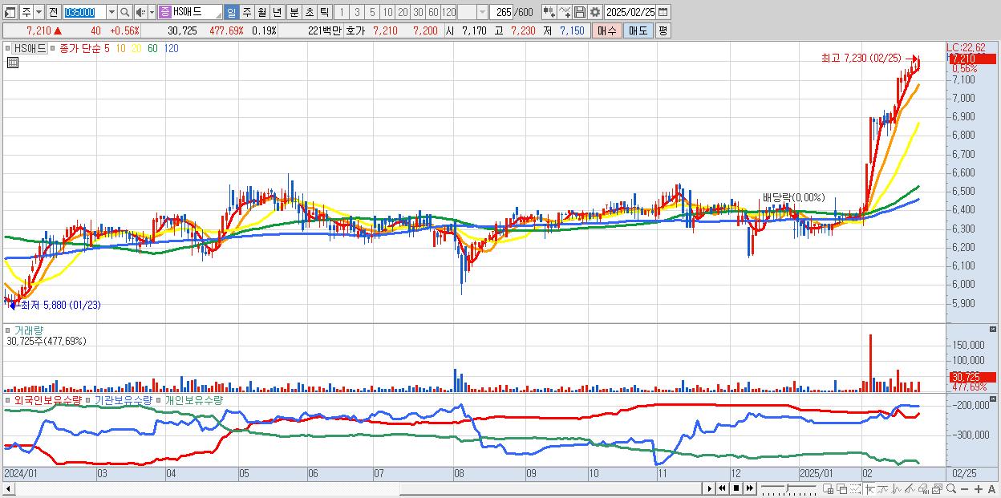Toggle the 개인보유수량 series marker
Viewport: 1001px width, 498px height.
tap(158, 400)
